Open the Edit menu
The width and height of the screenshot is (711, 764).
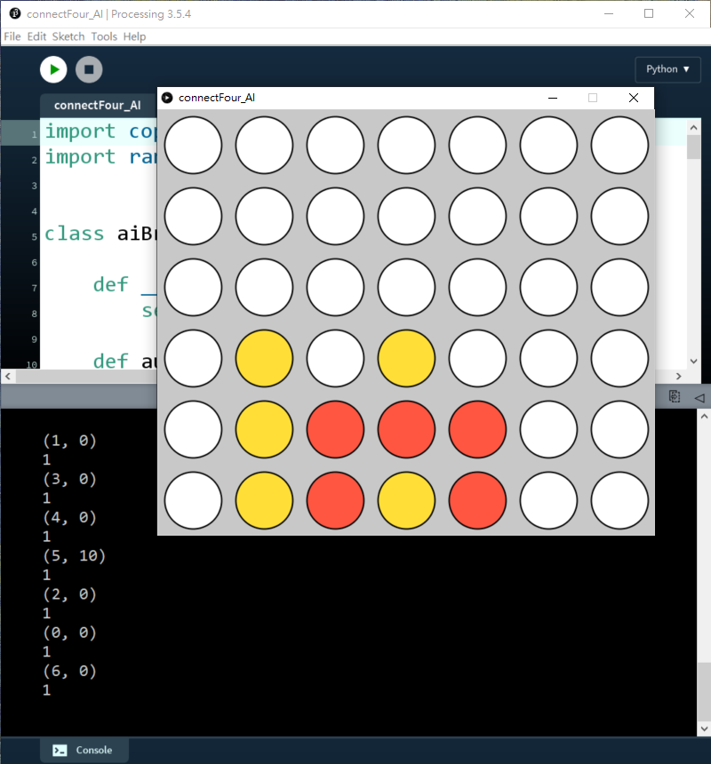(x=36, y=36)
